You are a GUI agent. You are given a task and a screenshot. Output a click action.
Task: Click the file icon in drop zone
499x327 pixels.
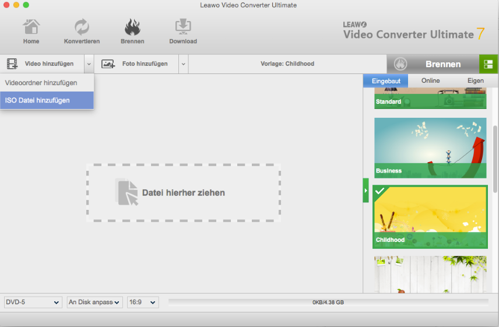(126, 192)
